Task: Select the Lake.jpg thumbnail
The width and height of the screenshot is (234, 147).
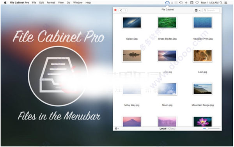Action: point(167,56)
